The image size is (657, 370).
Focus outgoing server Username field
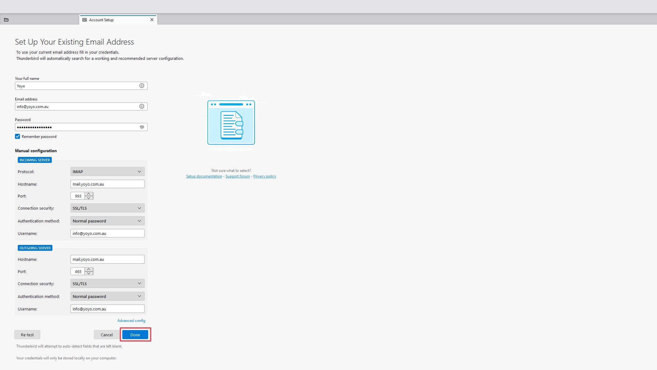tap(107, 309)
